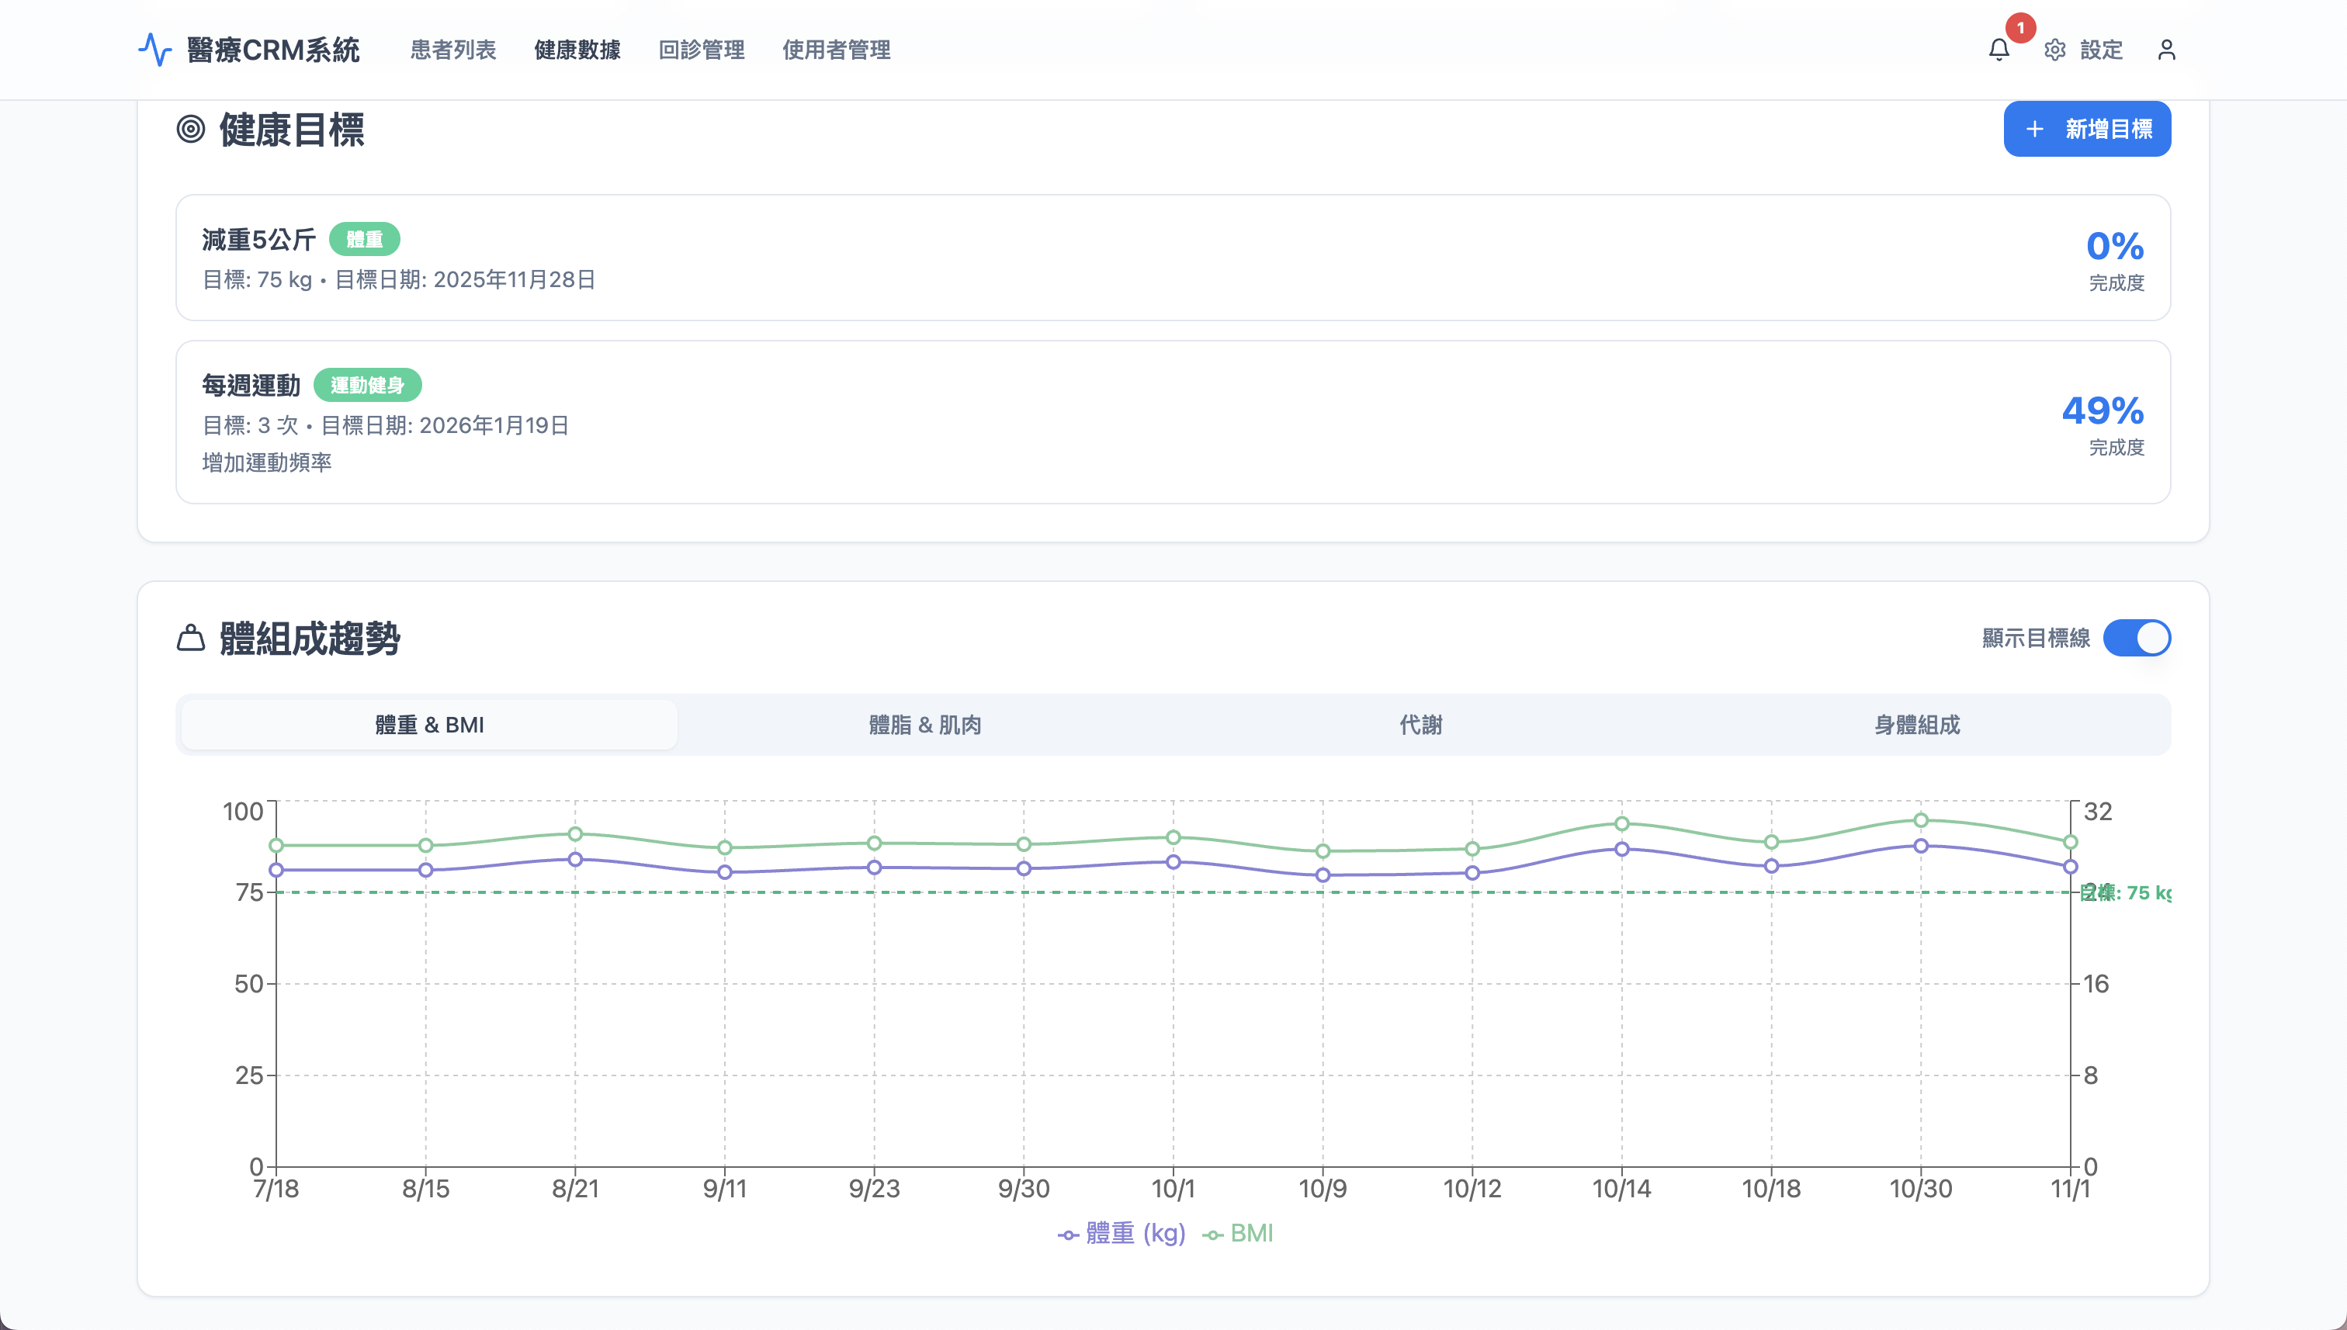Switch to the 身體組成 tab
The height and width of the screenshot is (1330, 2347).
[1918, 725]
